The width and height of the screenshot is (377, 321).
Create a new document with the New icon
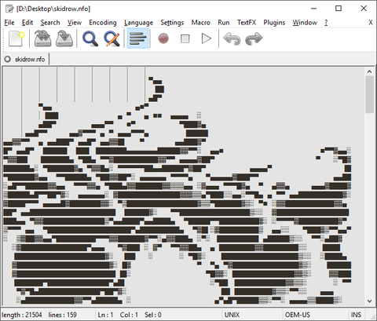point(16,38)
